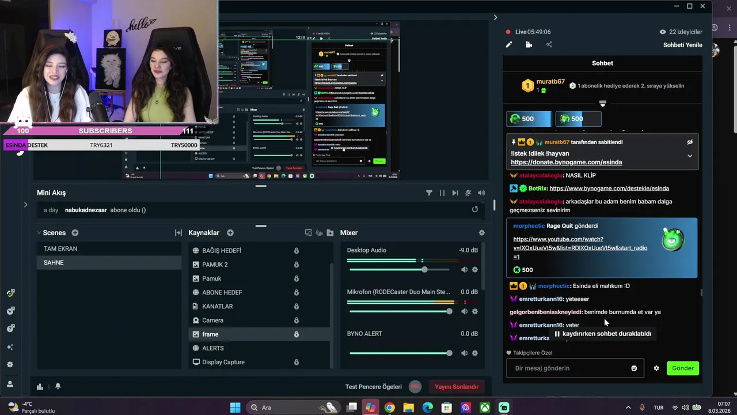Expand the left Mini Akış side chevron
This screenshot has width=737, height=415.
tap(25, 205)
